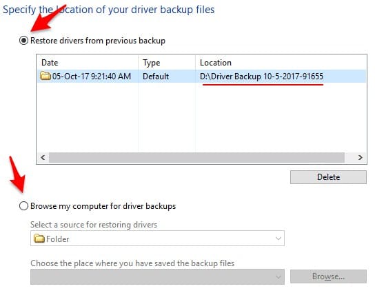The width and height of the screenshot is (375, 293).
Task: Select Browse my computer for driver backups
Action: click(x=23, y=206)
